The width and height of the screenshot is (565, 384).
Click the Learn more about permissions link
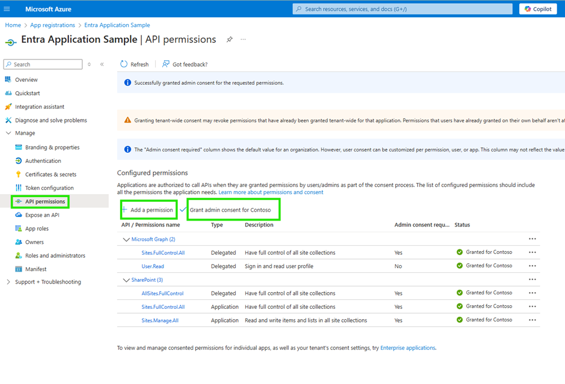tap(270, 192)
